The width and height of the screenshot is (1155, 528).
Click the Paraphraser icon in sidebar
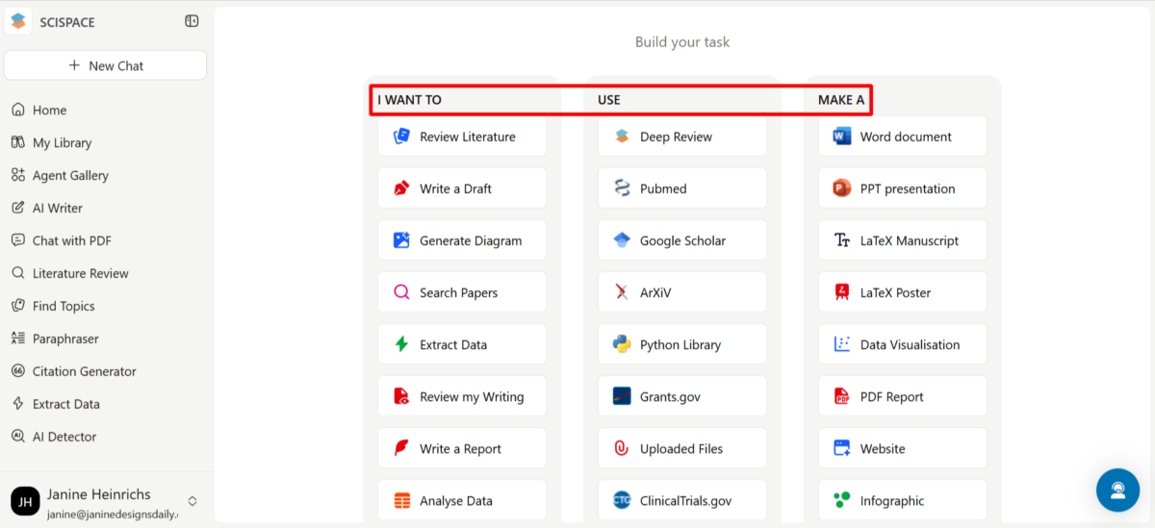click(x=17, y=339)
